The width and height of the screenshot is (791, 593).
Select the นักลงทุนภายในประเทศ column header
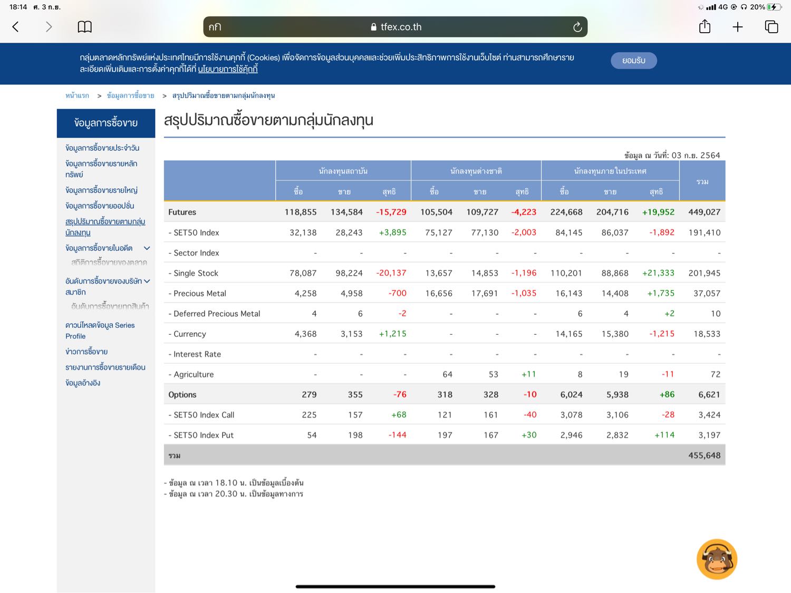[x=610, y=171]
